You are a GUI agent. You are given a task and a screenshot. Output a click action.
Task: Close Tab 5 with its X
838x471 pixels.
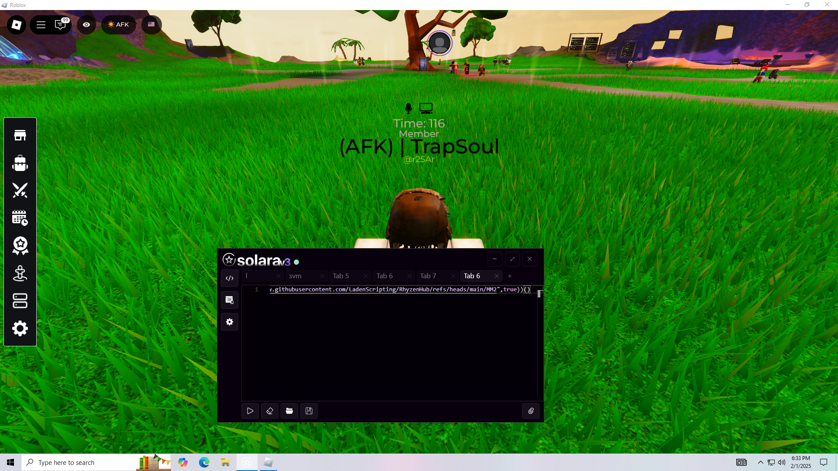366,276
